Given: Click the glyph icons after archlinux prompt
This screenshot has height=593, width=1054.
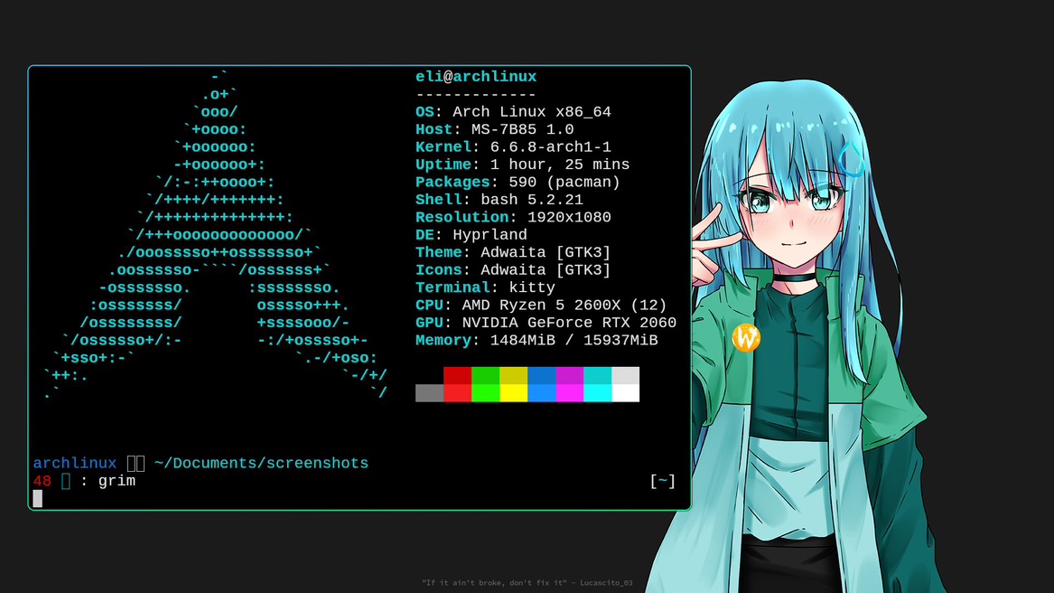Looking at the screenshot, I should pos(135,463).
